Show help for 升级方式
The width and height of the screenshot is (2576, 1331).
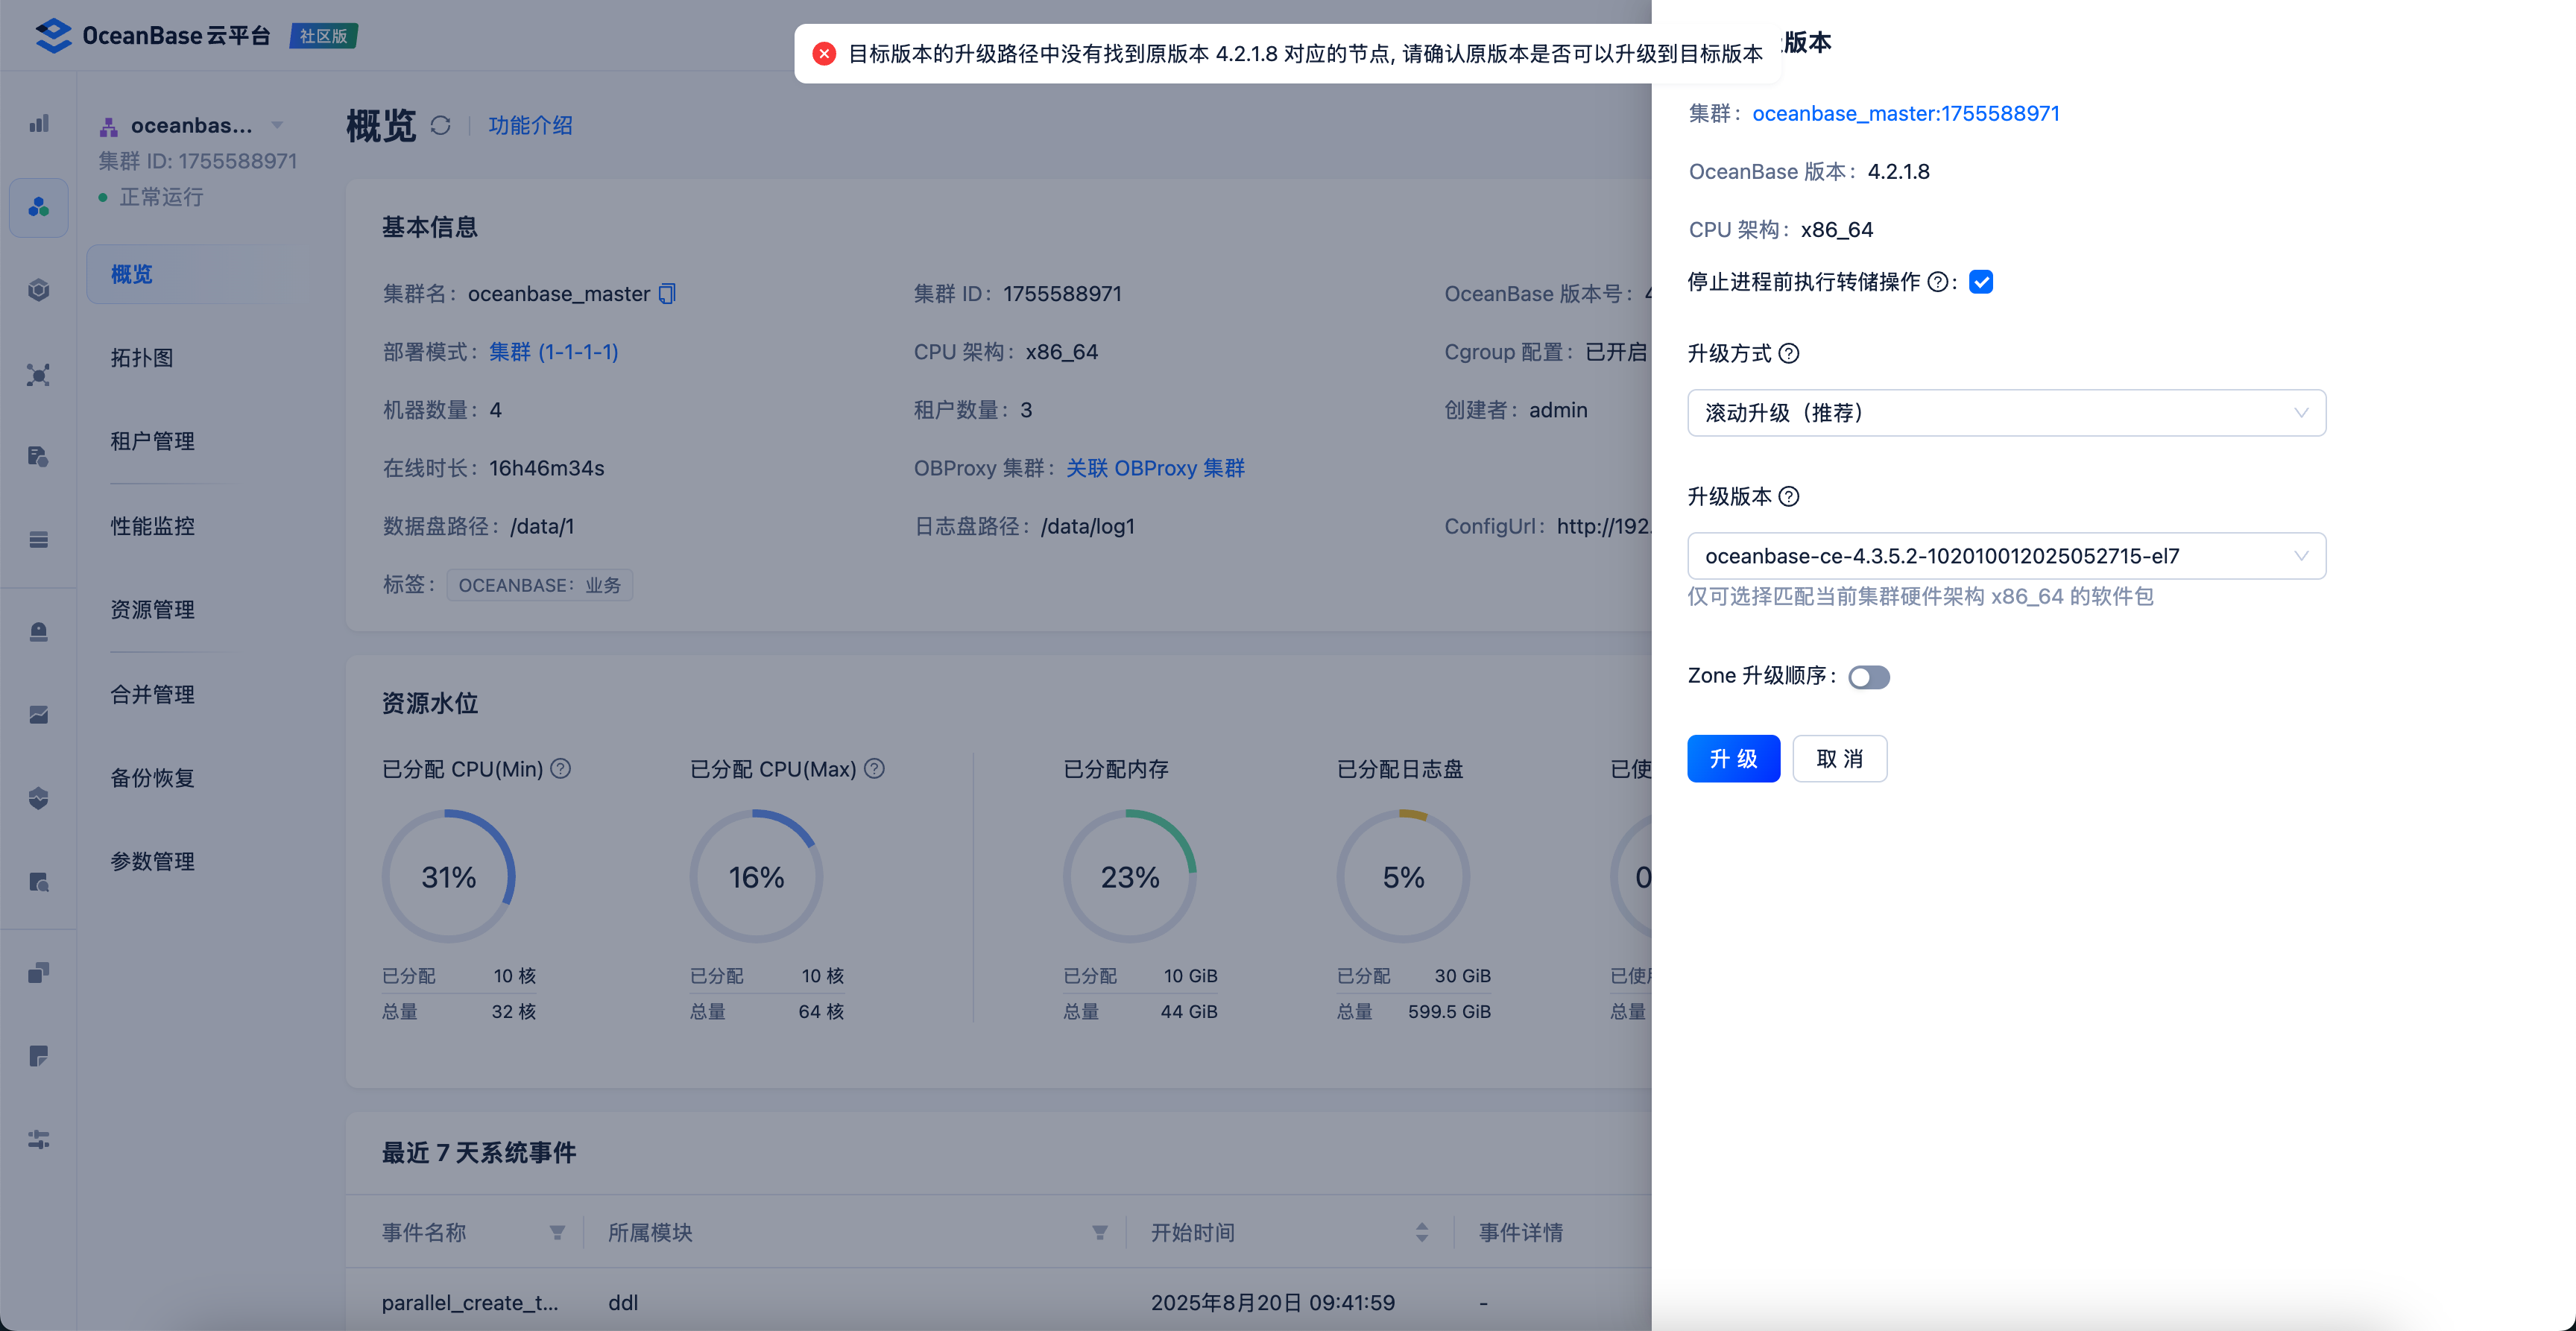1790,353
